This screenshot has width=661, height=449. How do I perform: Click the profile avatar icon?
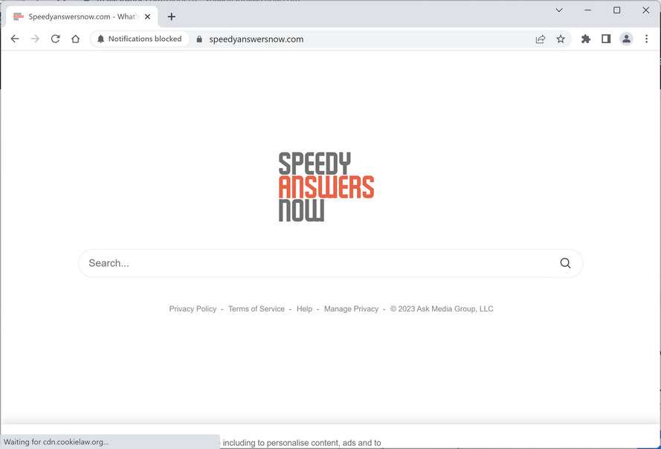(626, 38)
